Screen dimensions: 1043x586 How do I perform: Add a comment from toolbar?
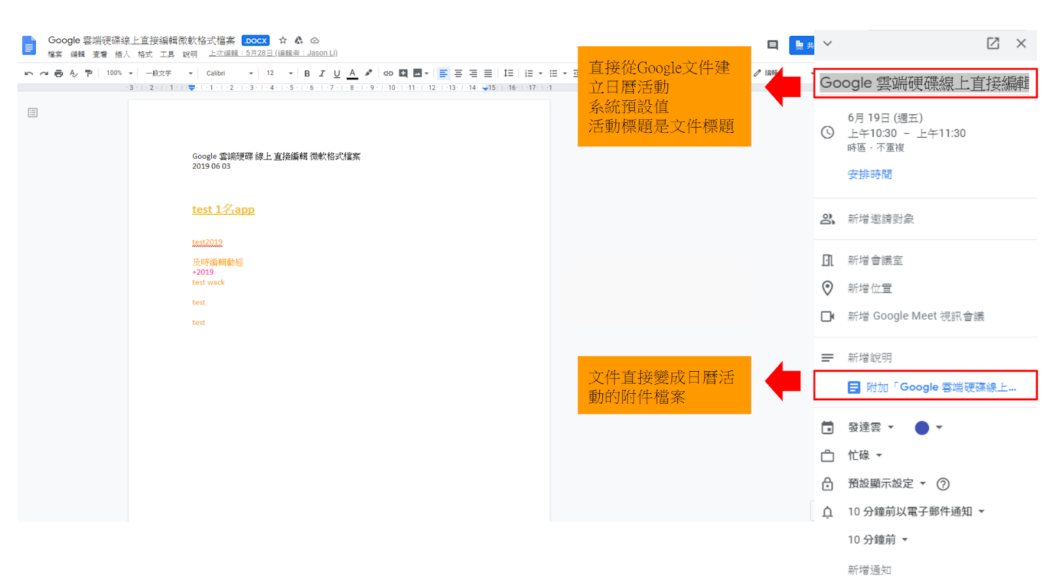click(x=404, y=74)
